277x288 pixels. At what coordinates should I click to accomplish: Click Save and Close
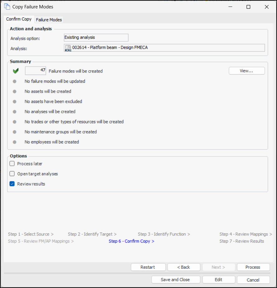(x=176, y=280)
